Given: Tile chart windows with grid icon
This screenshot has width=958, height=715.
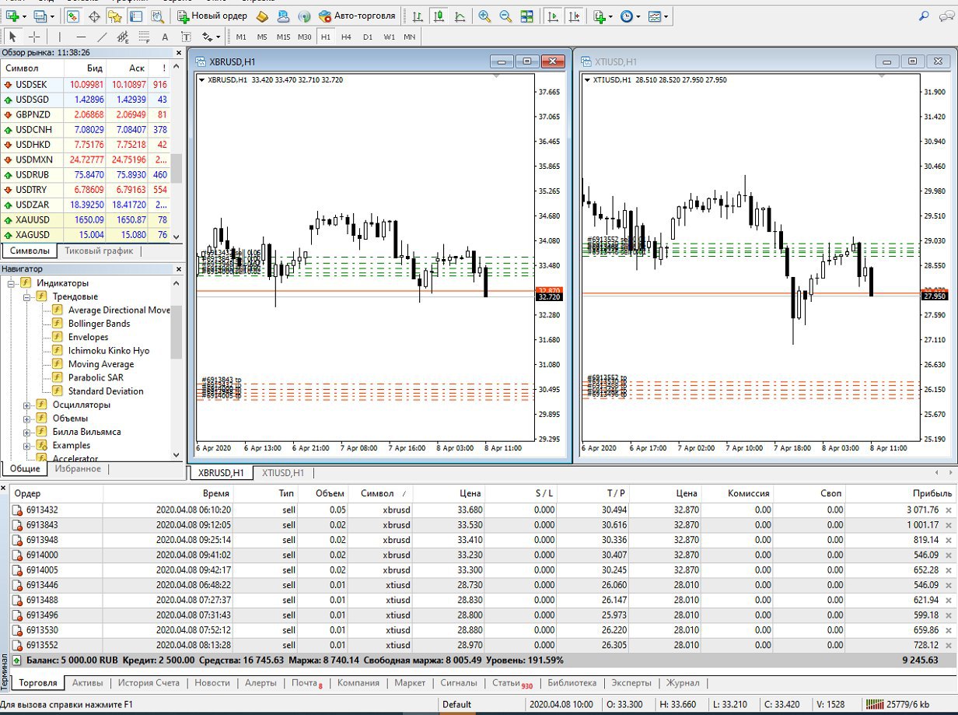Looking at the screenshot, I should click(x=526, y=16).
